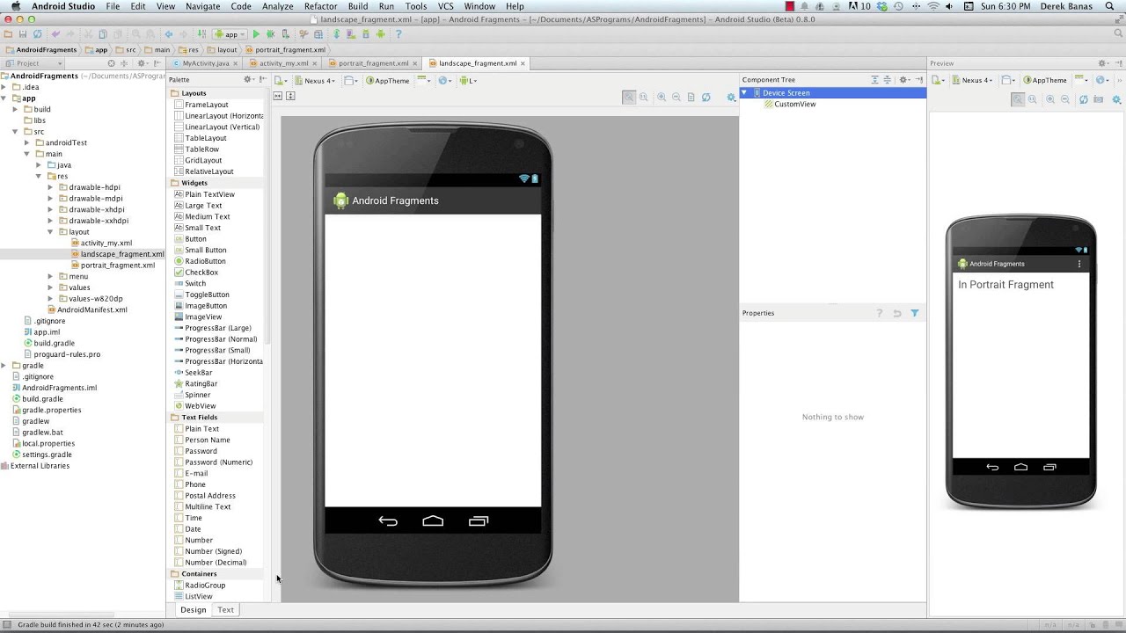This screenshot has height=633, width=1126.
Task: Open Nexus 4 device dropdown in editor
Action: [x=315, y=80]
